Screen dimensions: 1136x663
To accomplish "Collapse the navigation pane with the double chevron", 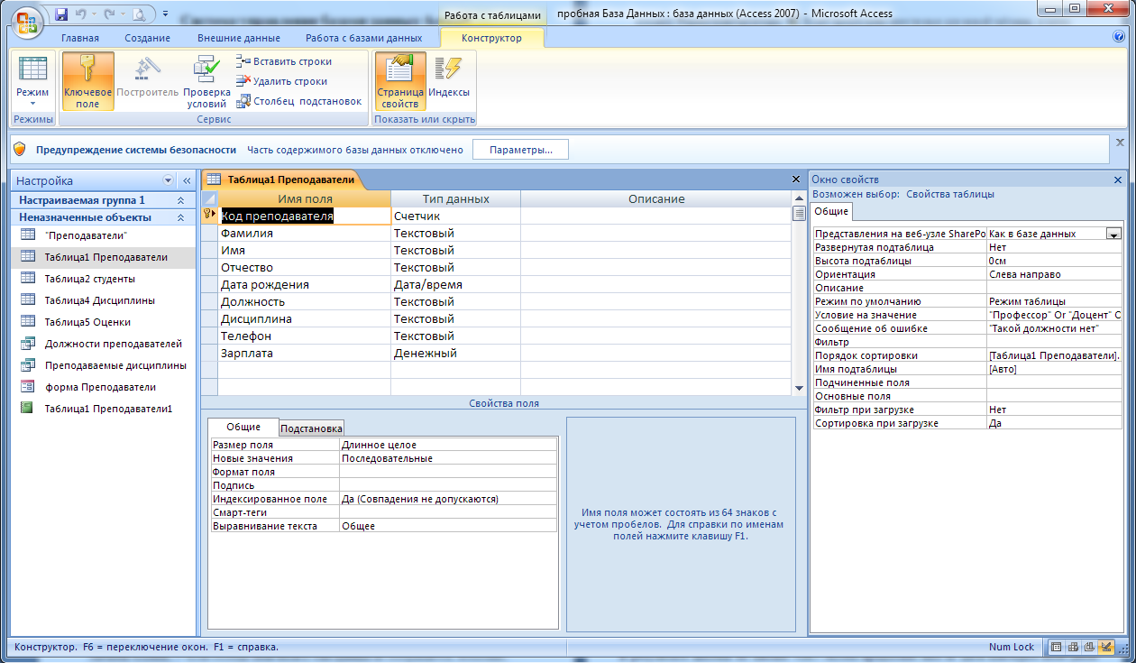I will point(187,180).
